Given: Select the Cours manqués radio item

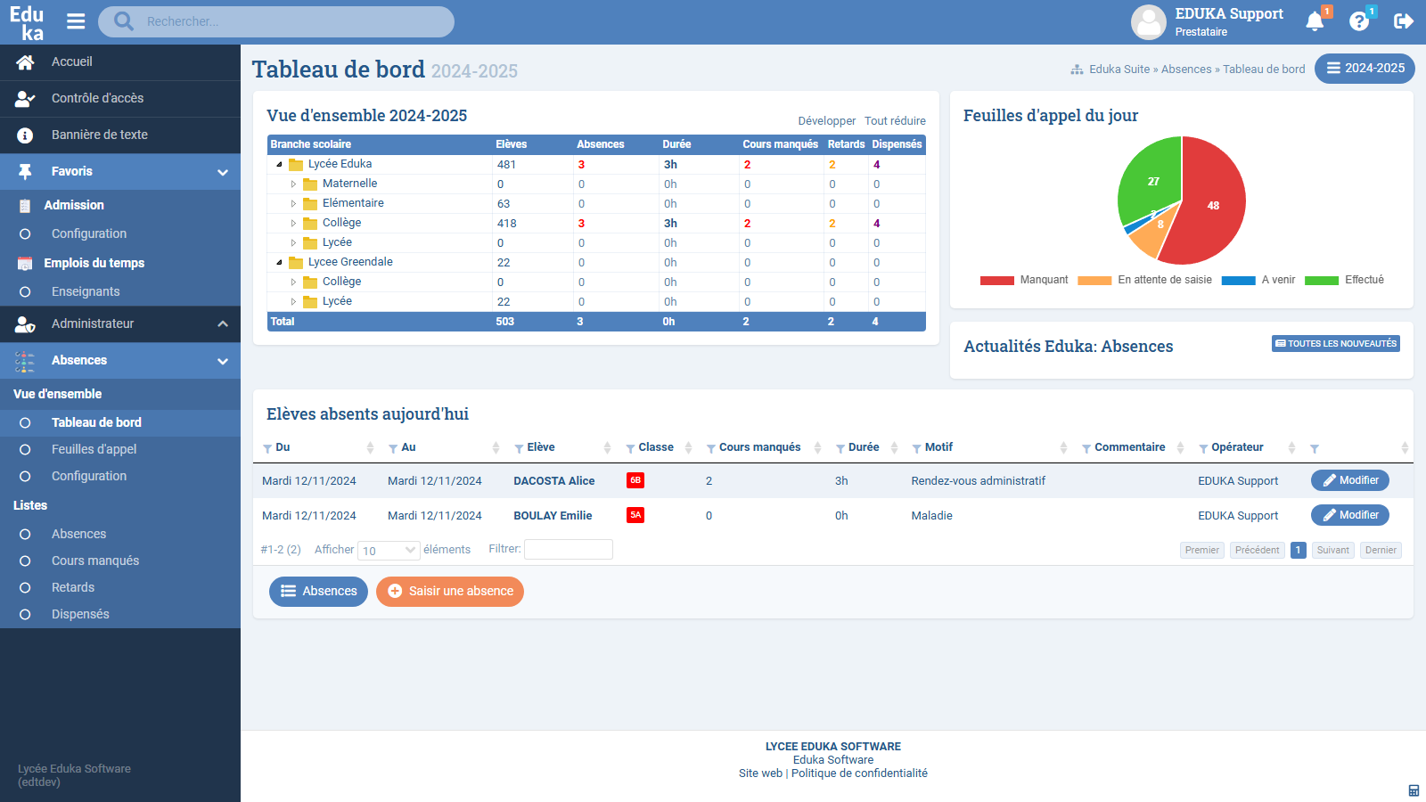Looking at the screenshot, I should coord(25,561).
